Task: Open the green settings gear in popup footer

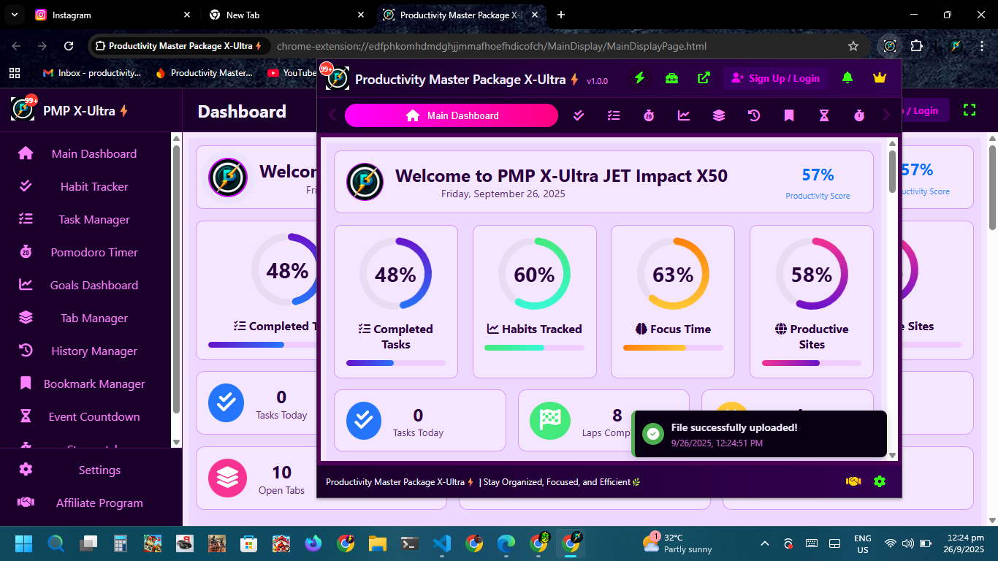Action: click(x=879, y=481)
